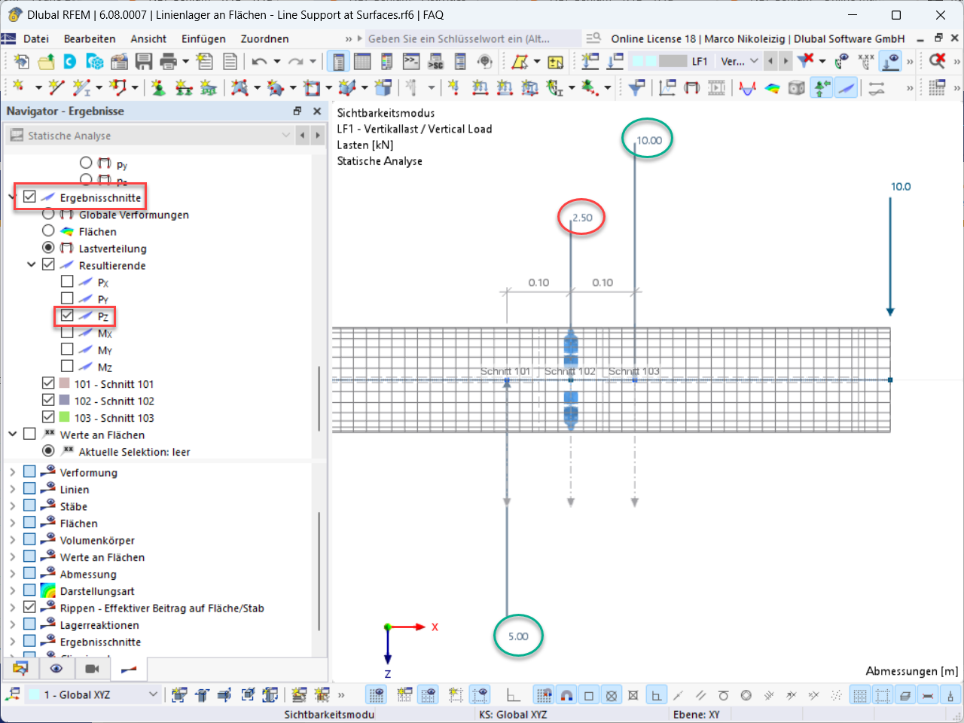Enable the Mz resultant checkbox
The height and width of the screenshot is (723, 964).
(x=67, y=367)
